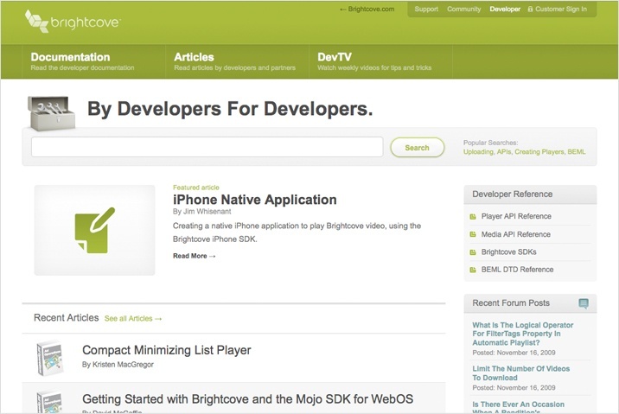Screen dimensions: 619x414
Task: Click the document icon next to Player API Reference
Action: [473, 216]
